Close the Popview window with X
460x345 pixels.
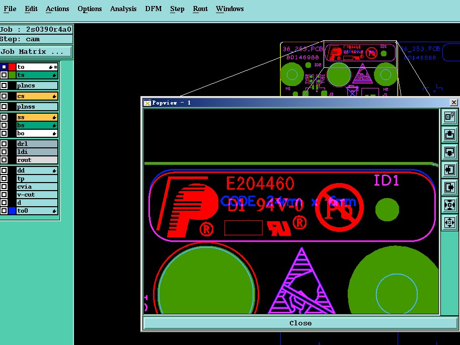click(453, 102)
